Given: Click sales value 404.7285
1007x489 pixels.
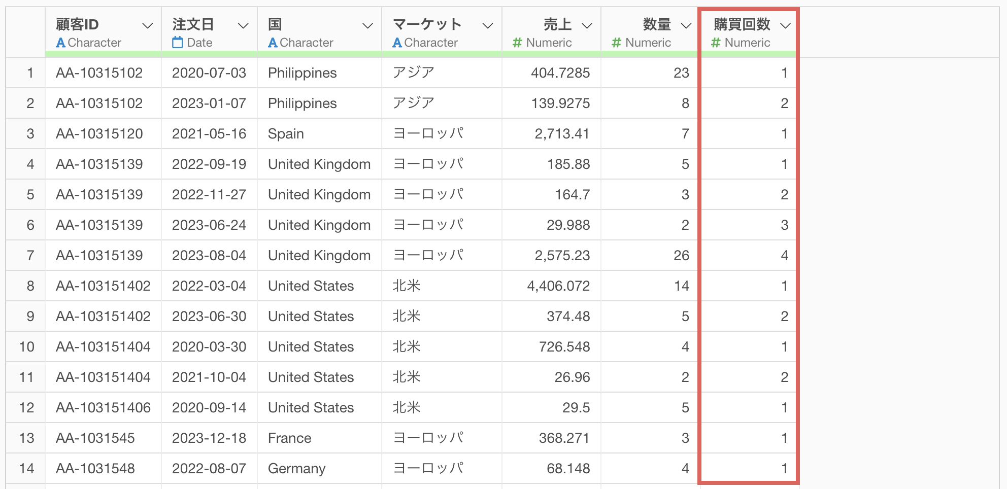Looking at the screenshot, I should (560, 73).
